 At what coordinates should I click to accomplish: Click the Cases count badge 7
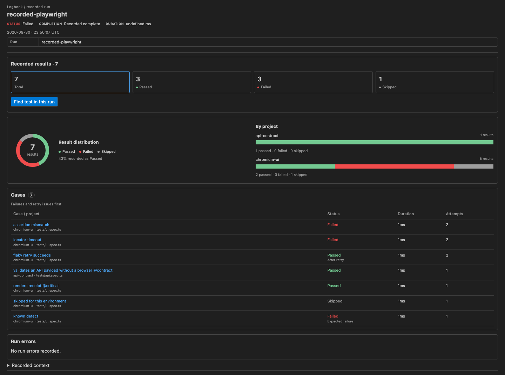[31, 195]
